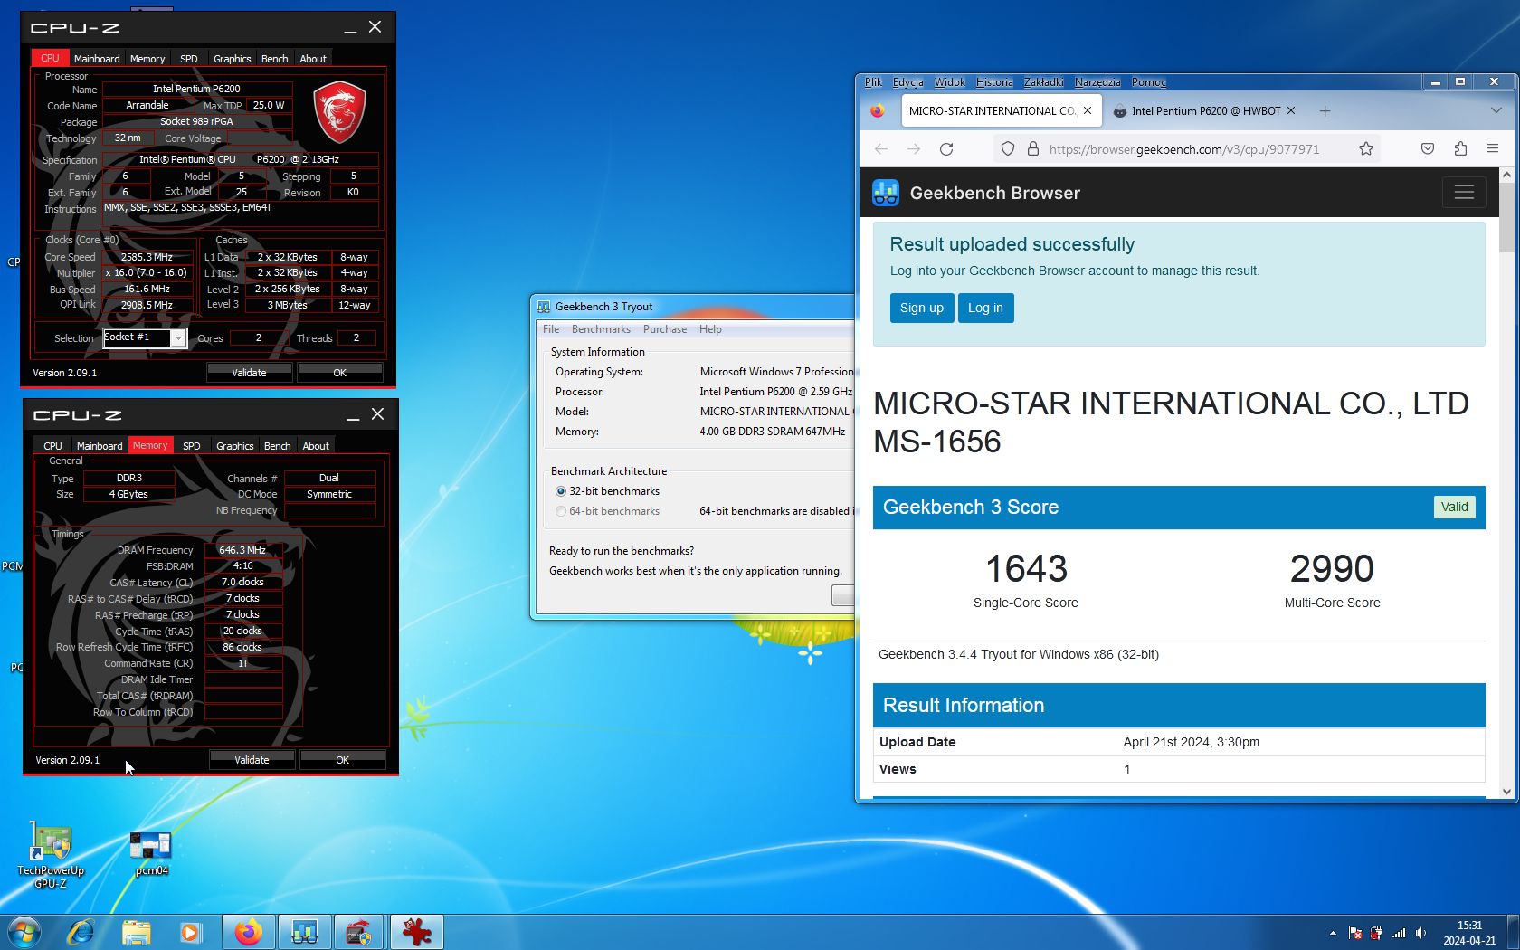Select 32-bit benchmarks radio button
Image resolution: width=1520 pixels, height=950 pixels.
561,491
